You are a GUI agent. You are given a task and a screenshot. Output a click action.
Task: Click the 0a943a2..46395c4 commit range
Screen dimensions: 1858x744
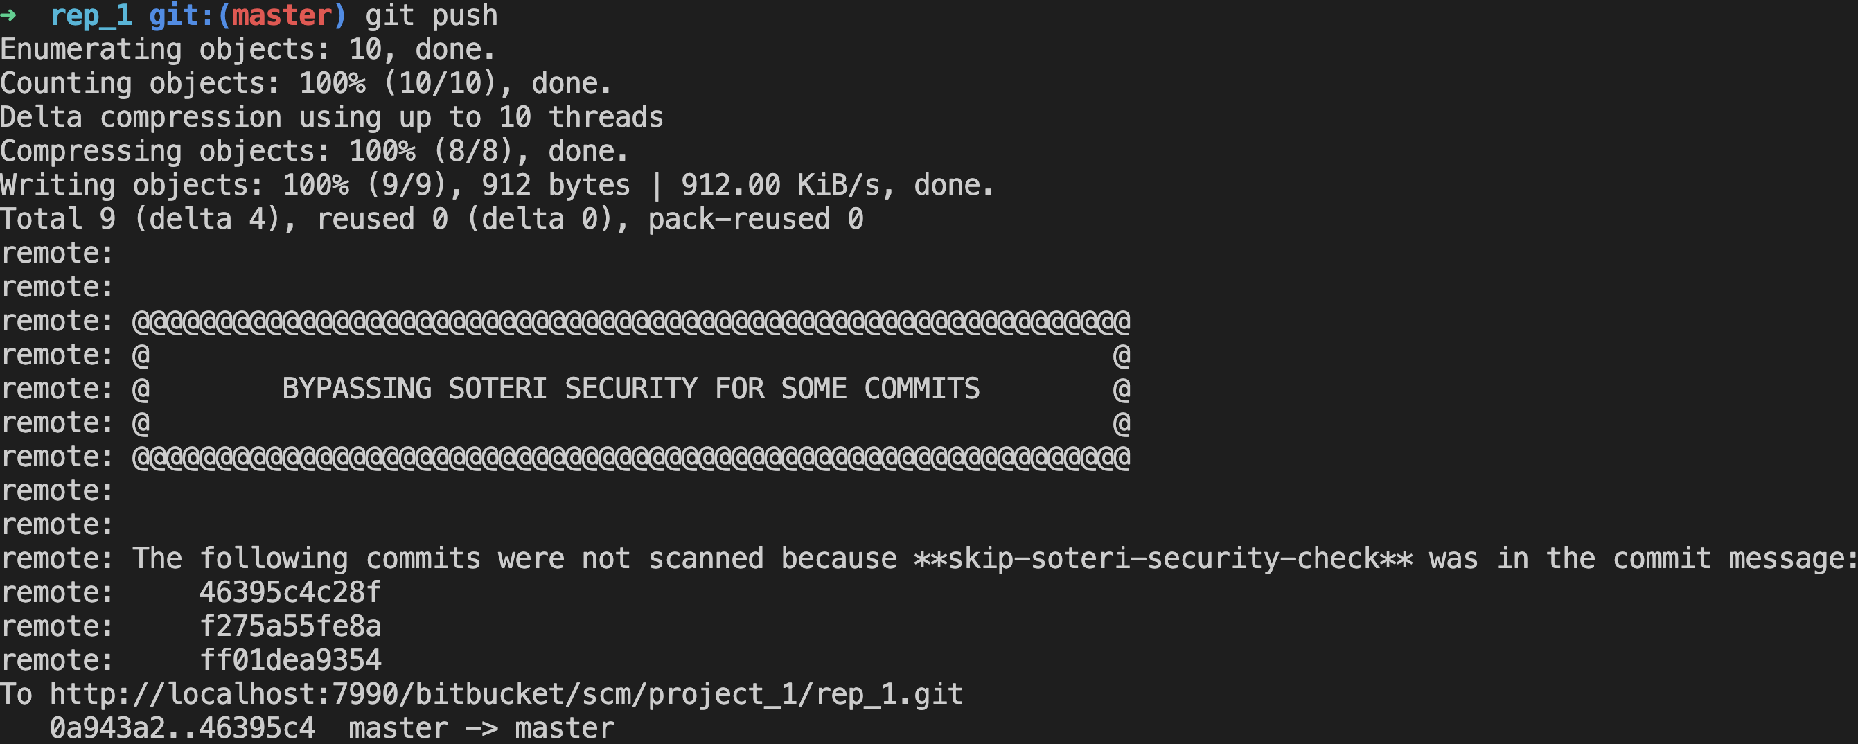point(182,728)
